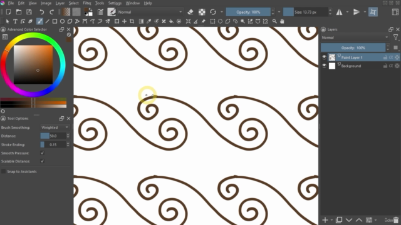Screen dimensions: 401x225
Task: Select the Gradient tool
Action: (141, 21)
